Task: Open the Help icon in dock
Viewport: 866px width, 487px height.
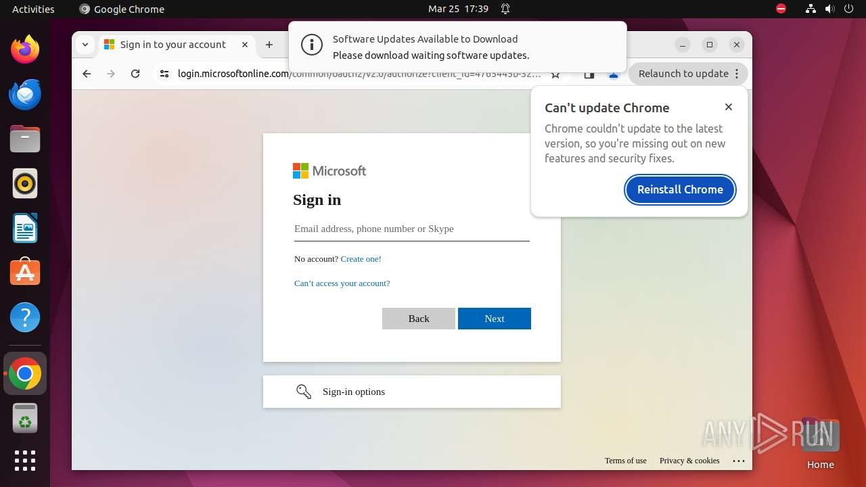Action: 25,317
